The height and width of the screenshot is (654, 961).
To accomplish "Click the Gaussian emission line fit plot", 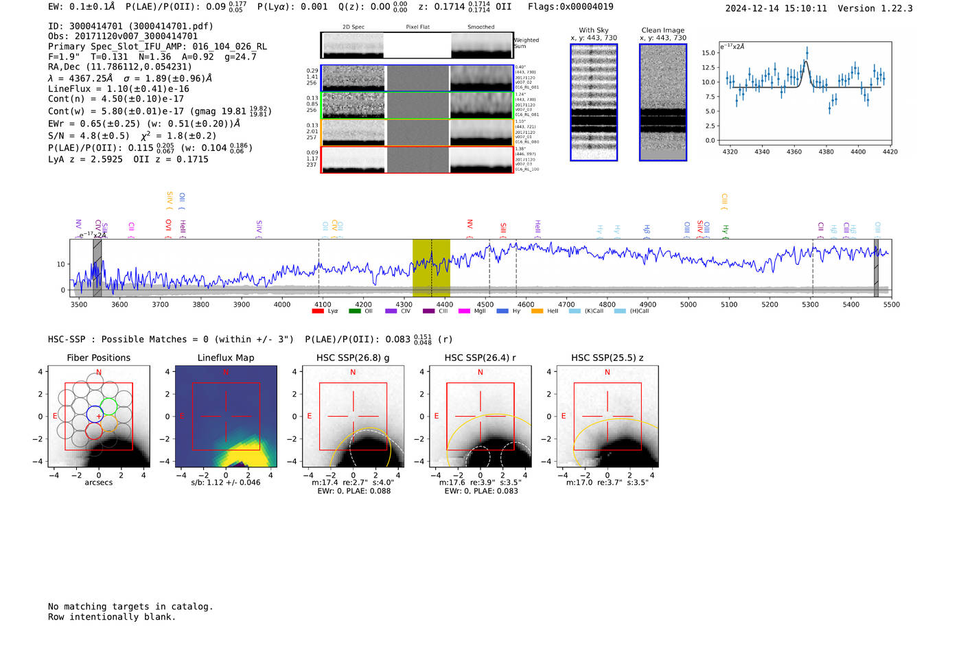I will (805, 94).
